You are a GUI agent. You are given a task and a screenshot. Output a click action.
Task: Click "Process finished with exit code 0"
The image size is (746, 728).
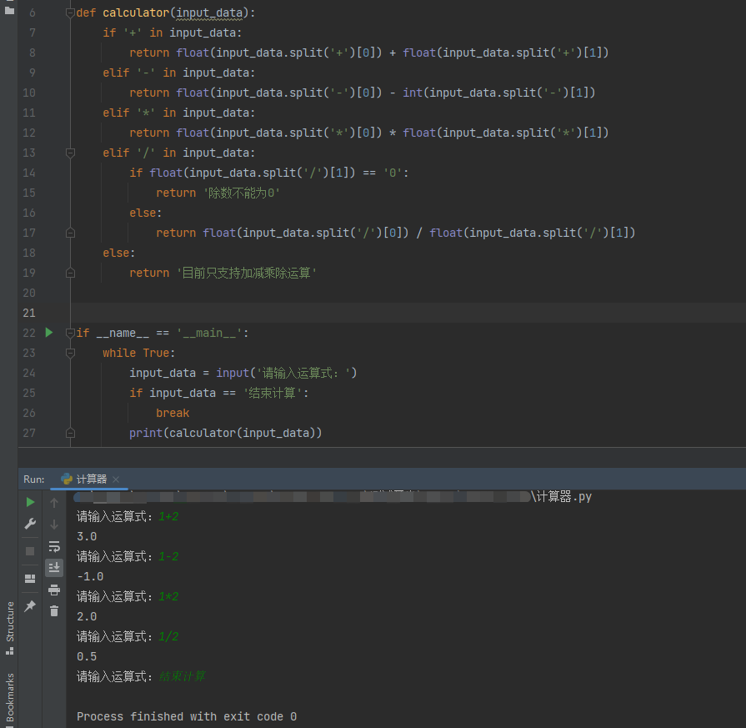[187, 716]
